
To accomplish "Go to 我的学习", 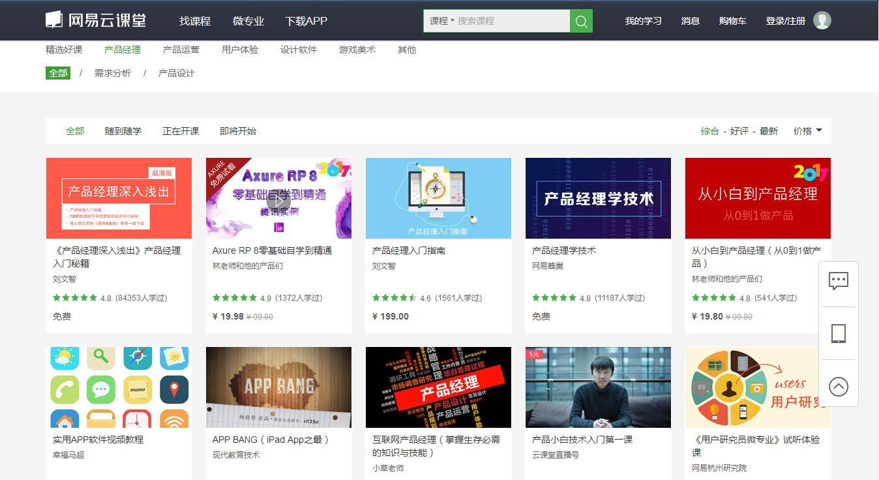I will (x=644, y=21).
